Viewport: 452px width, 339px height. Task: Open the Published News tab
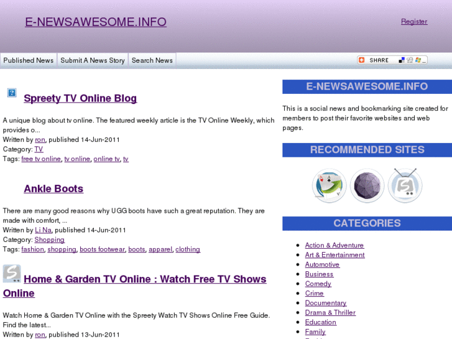(x=28, y=60)
